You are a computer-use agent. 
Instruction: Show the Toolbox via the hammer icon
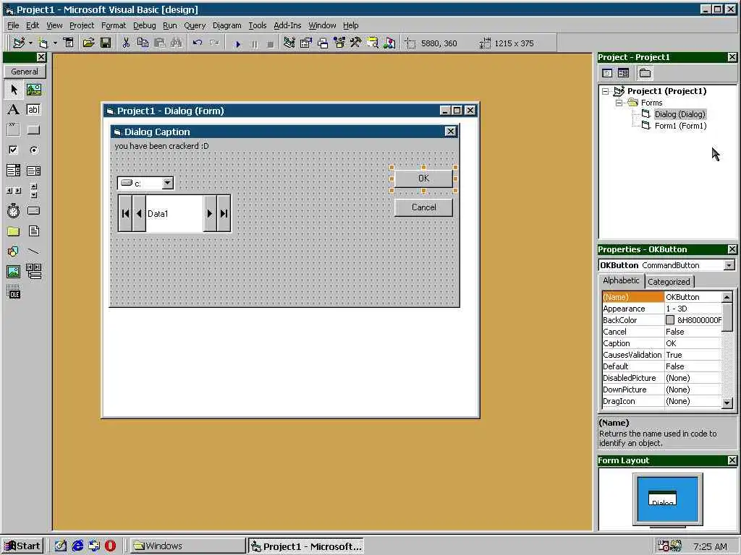355,43
